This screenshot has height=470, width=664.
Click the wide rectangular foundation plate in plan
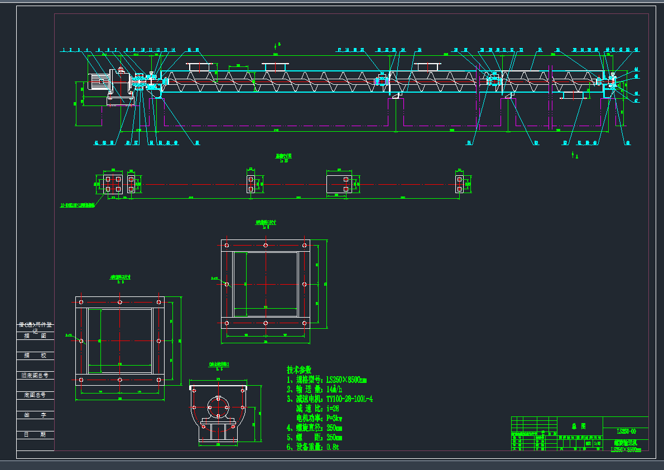click(343, 184)
